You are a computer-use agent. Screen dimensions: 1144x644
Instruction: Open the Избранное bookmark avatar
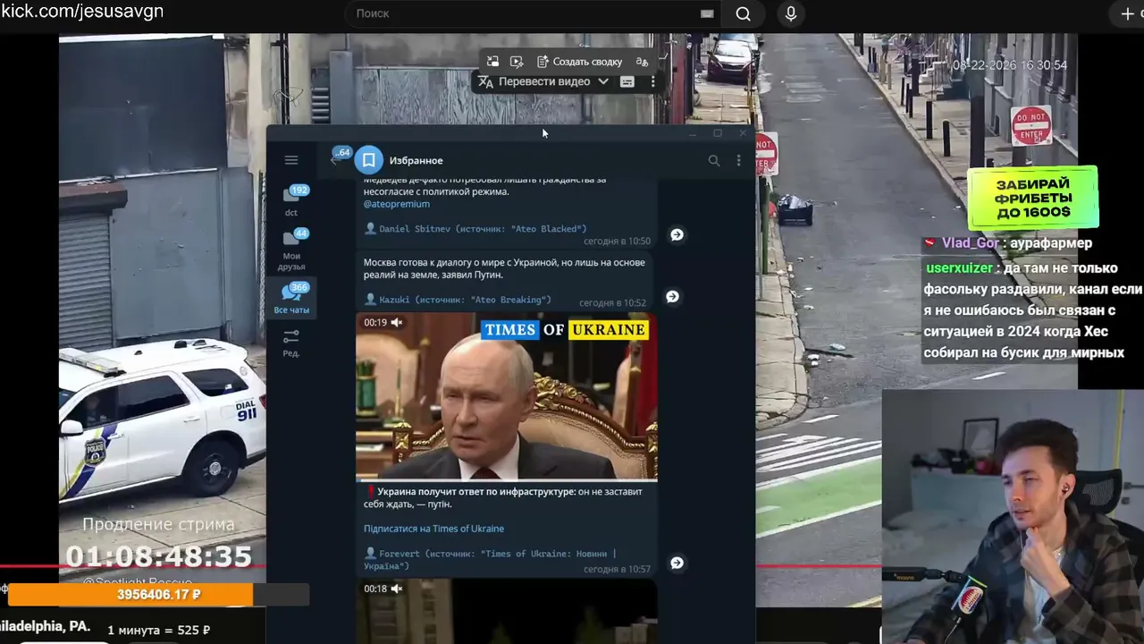368,160
